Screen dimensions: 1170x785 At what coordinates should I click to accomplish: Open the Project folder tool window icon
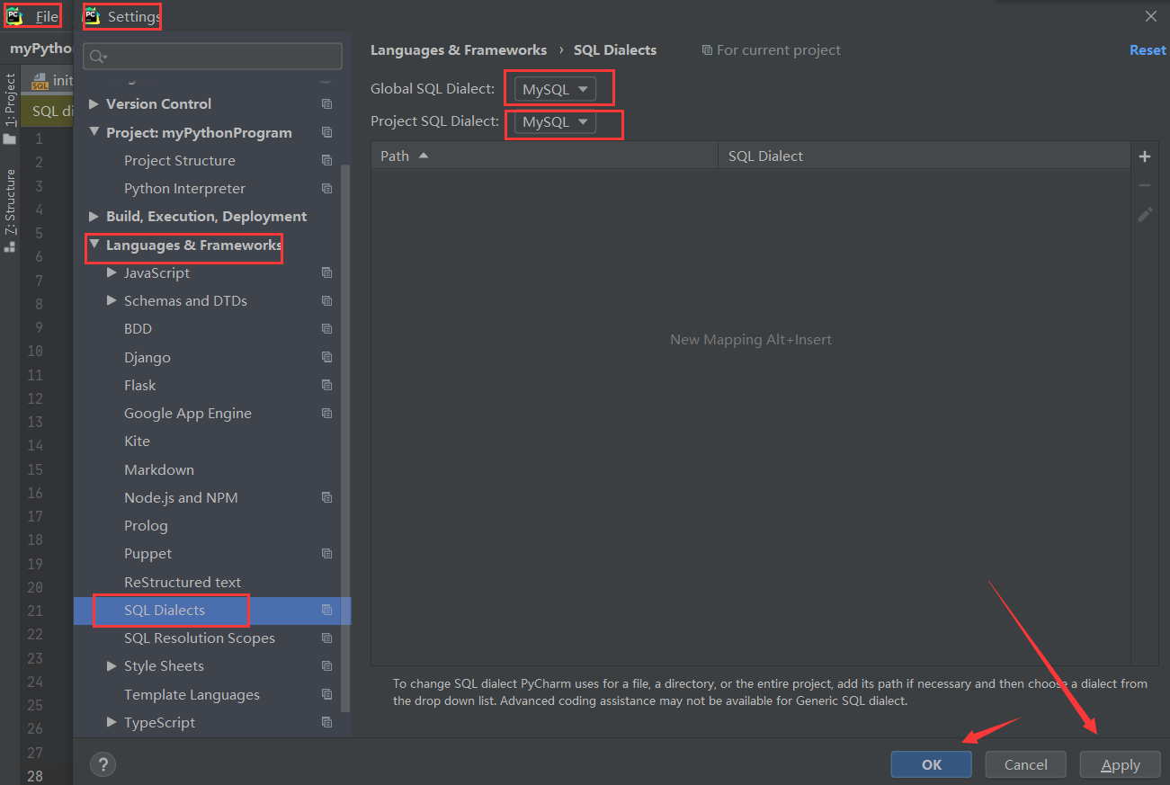pos(9,138)
